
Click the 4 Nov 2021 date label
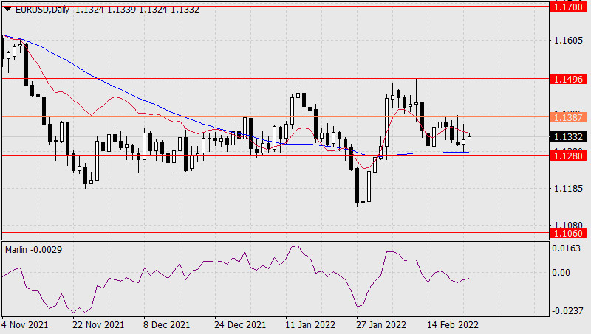(x=26, y=324)
